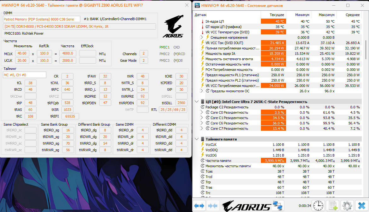369x212 pixels.
Task: Click the clock icon to reset sensor timer
Action: [x=318, y=206]
